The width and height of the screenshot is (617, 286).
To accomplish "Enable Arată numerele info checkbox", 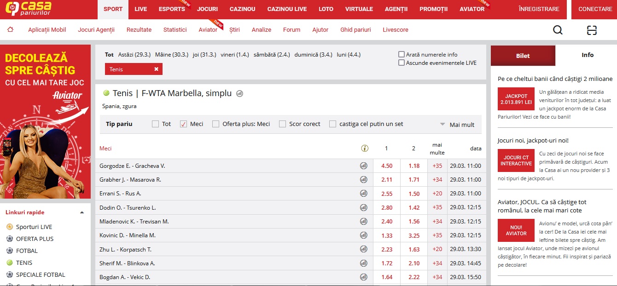I will pos(402,54).
